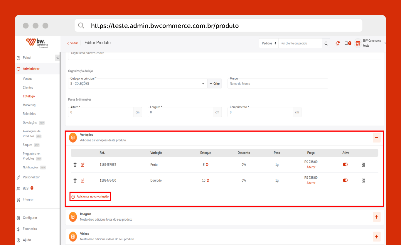Open the notifications bell icon
This screenshot has width=401, height=245.
(338, 43)
